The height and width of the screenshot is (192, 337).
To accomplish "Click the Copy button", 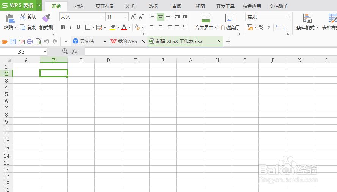I will click(28, 27).
